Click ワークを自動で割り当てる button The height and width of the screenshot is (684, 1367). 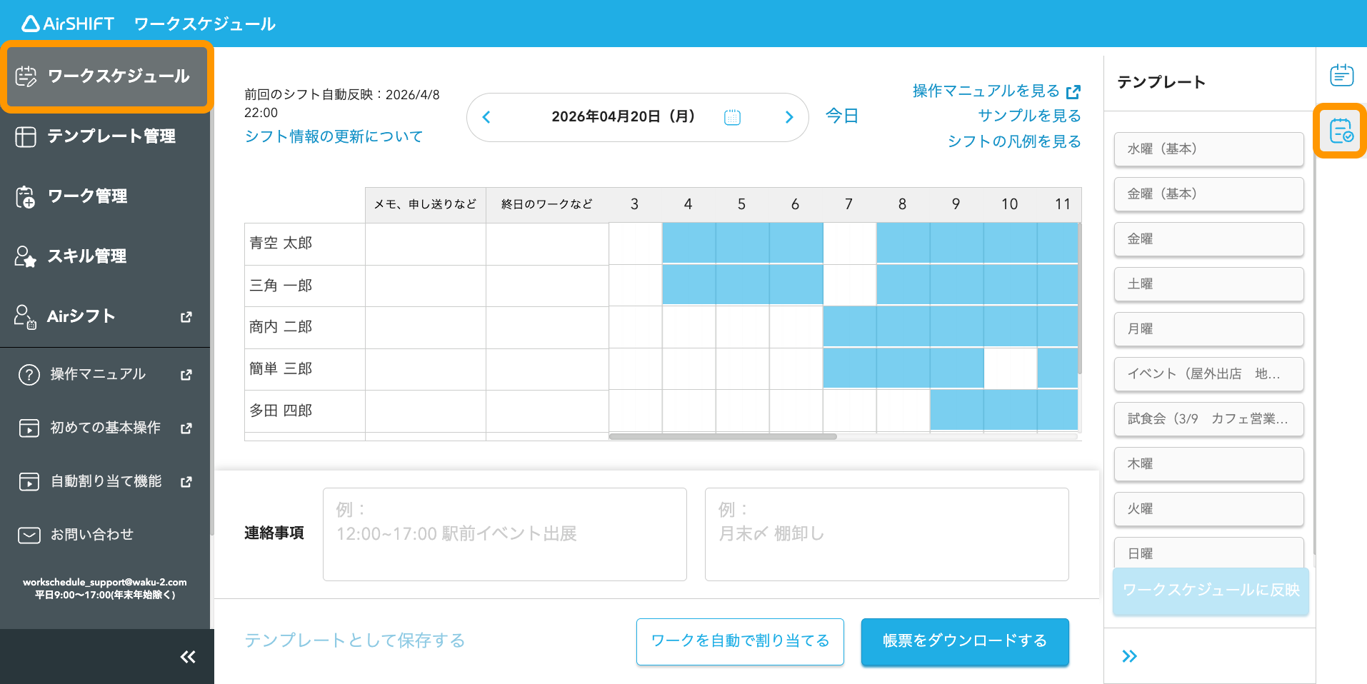(740, 641)
